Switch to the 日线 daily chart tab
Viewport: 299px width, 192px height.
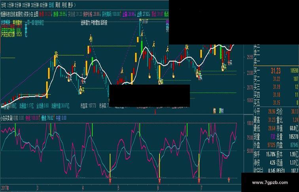coord(51,6)
